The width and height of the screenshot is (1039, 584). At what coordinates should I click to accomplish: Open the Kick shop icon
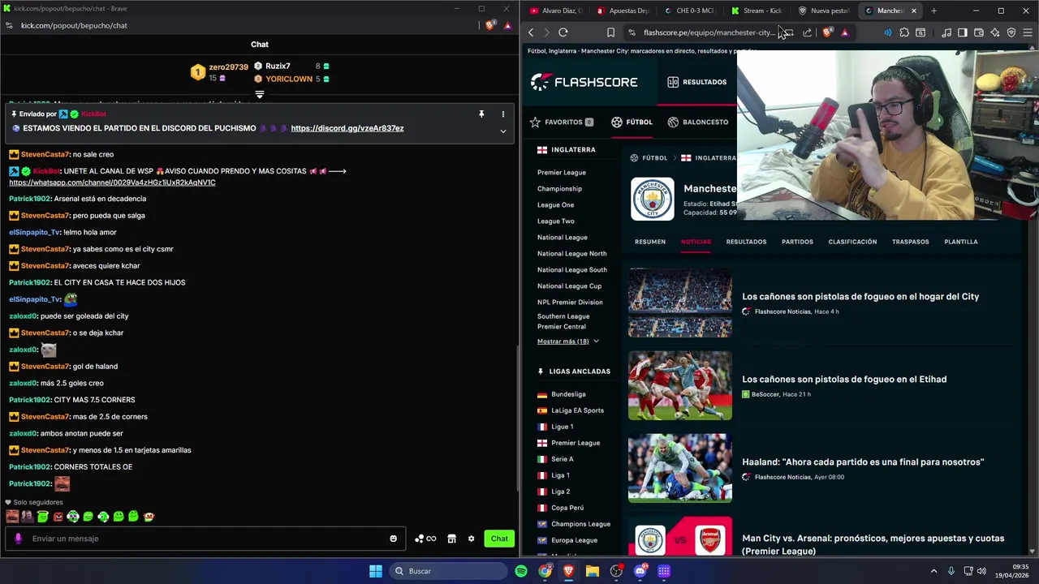[x=451, y=539]
